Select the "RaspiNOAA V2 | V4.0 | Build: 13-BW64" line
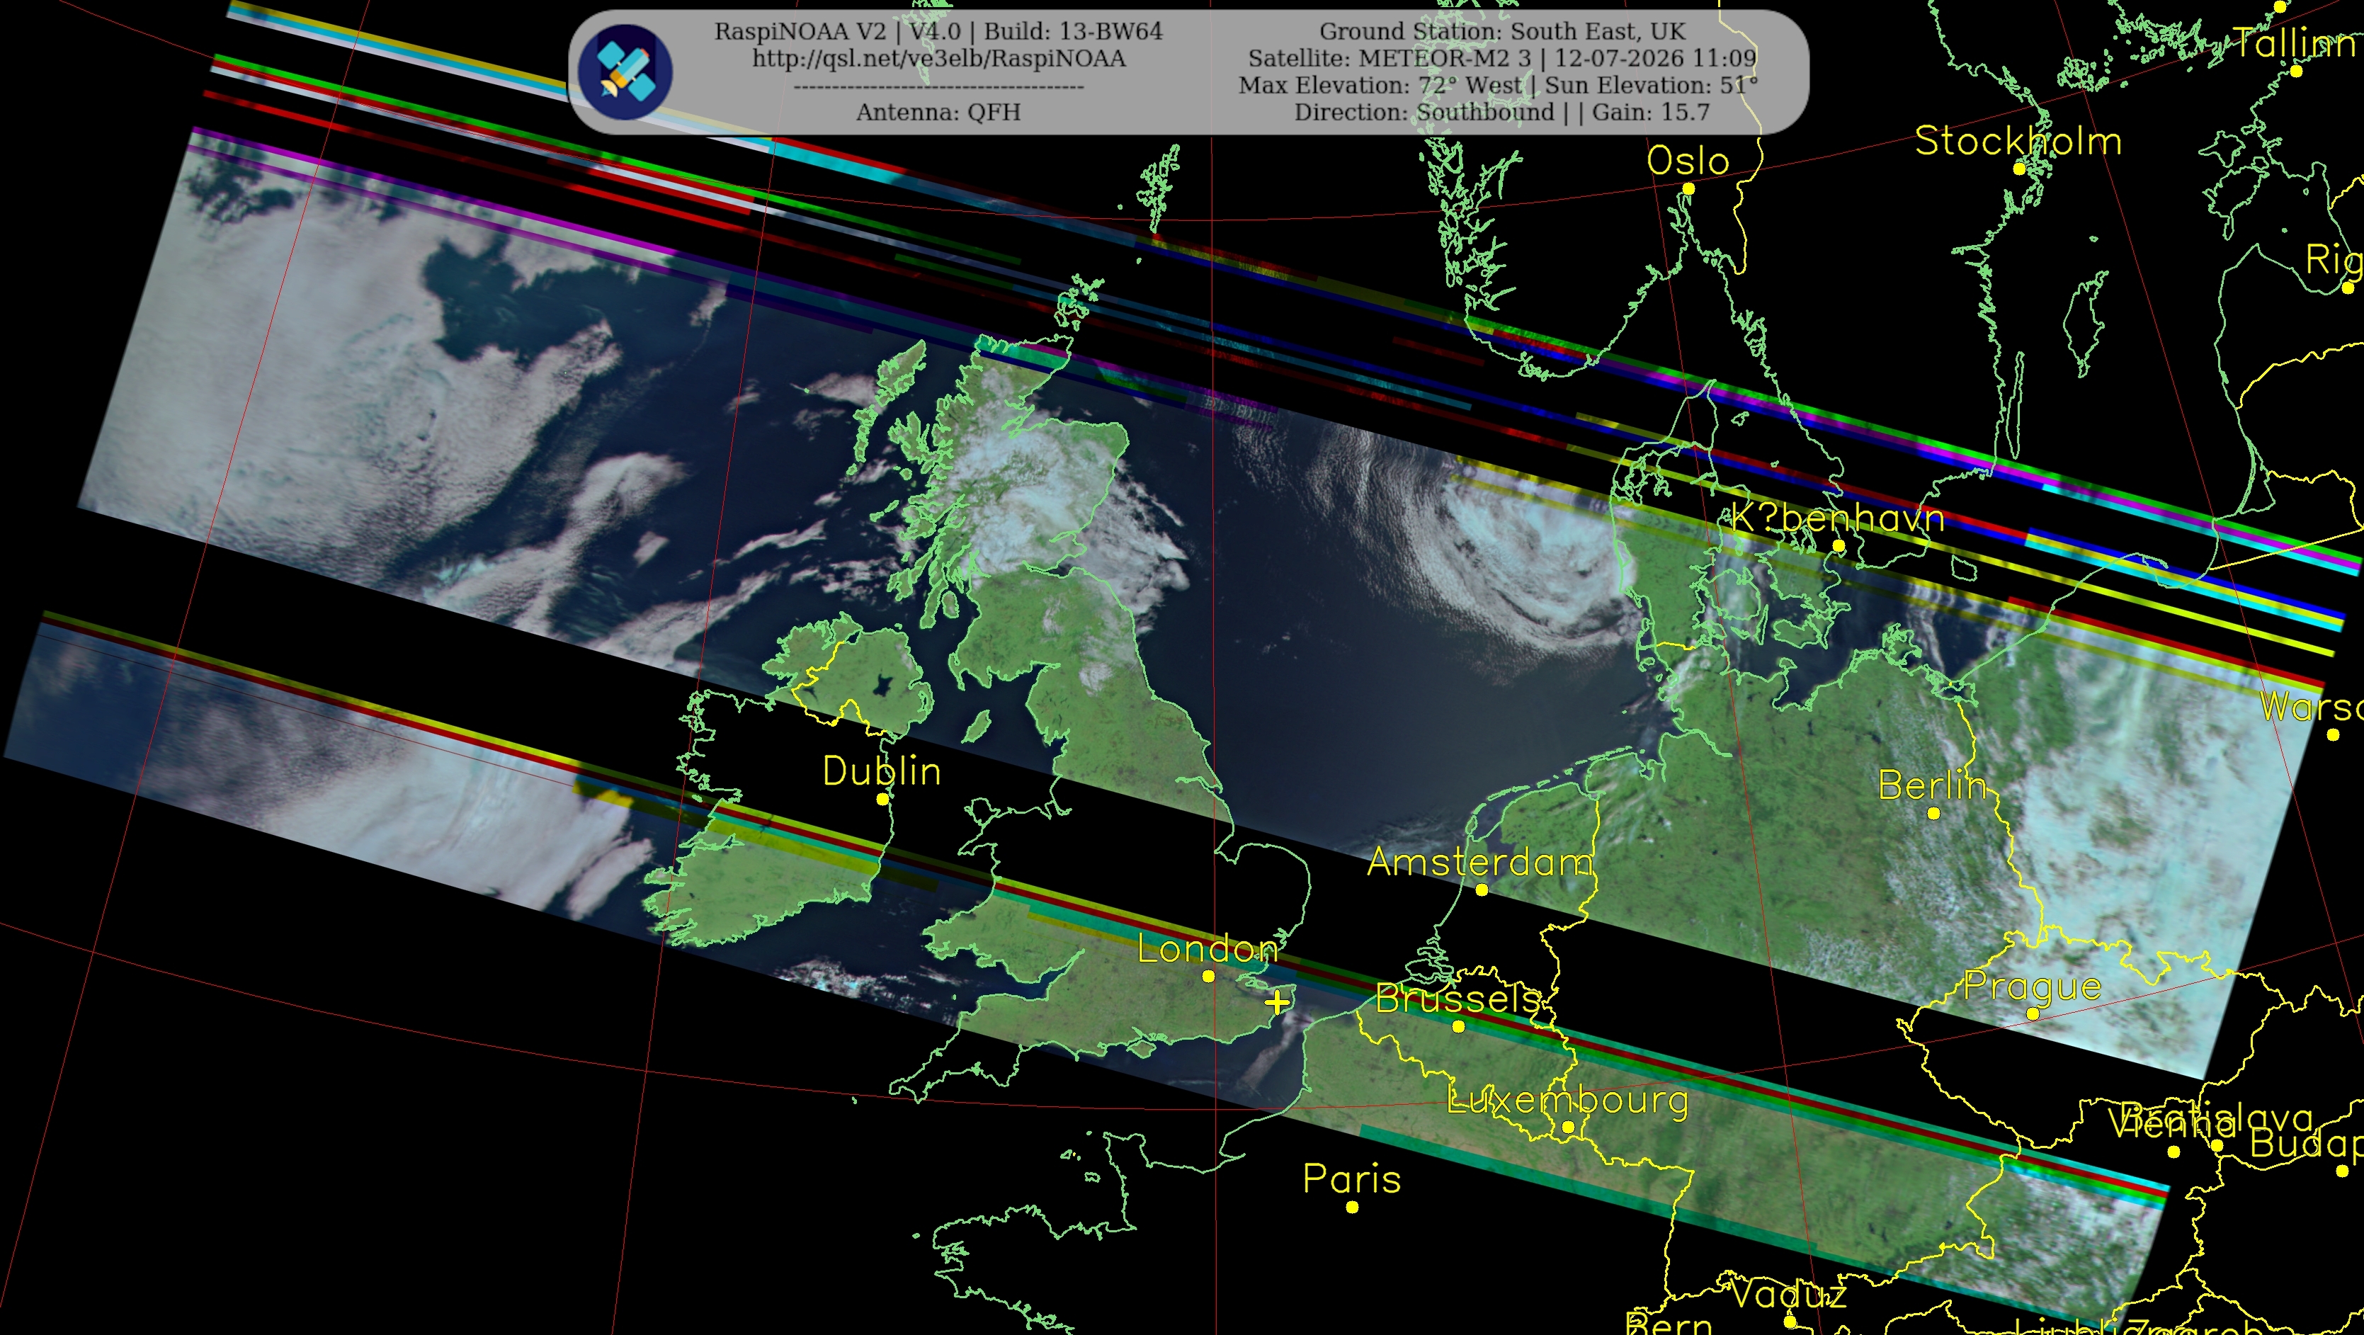 point(939,31)
